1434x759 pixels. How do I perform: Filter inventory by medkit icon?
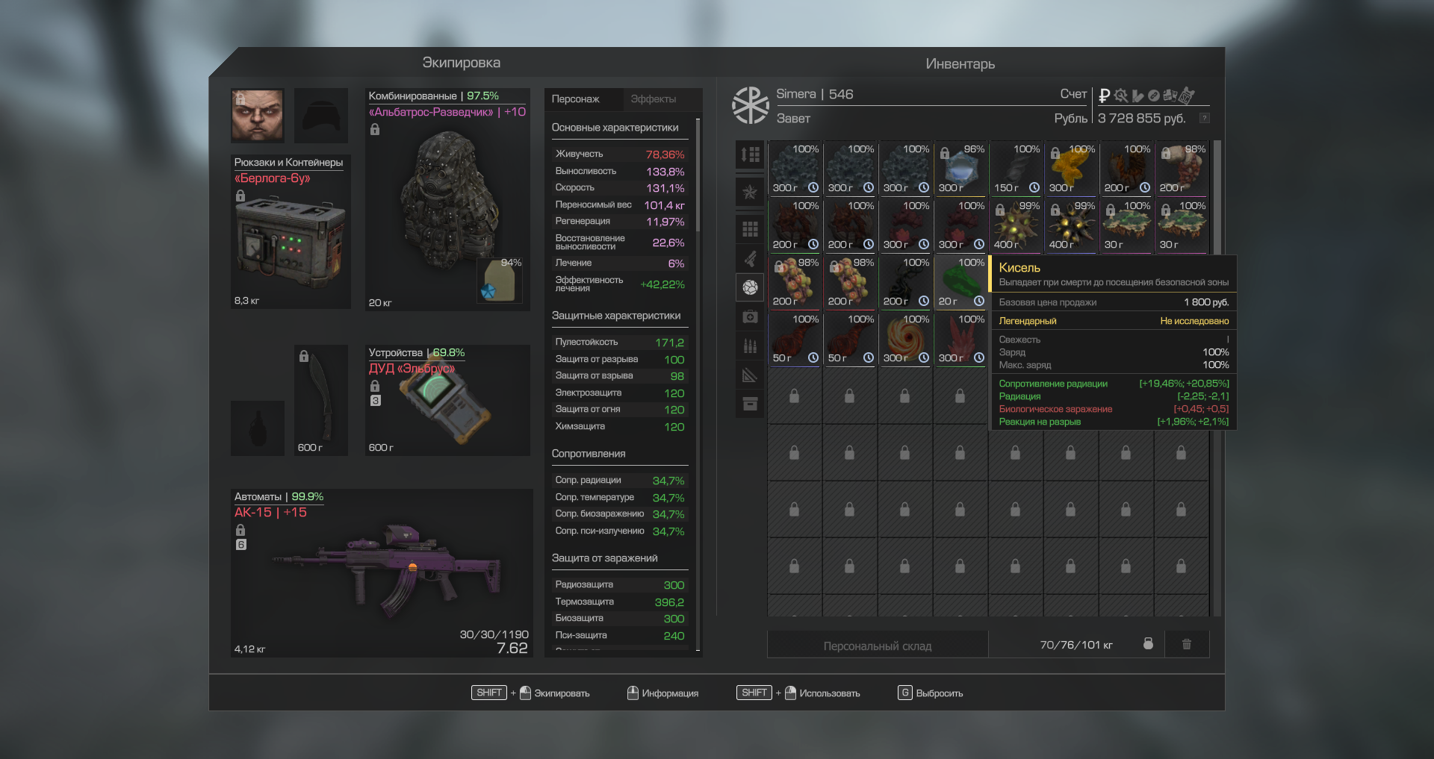[x=750, y=316]
